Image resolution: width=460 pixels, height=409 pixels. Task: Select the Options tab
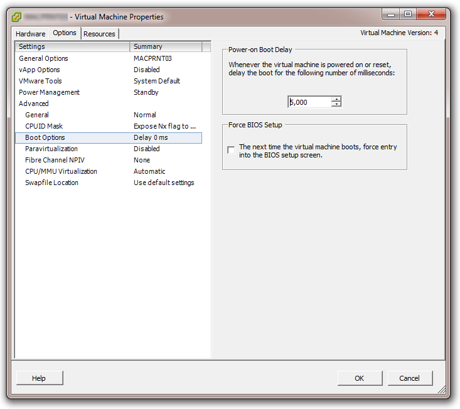point(65,33)
